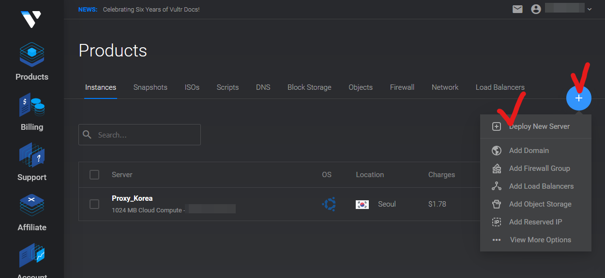Open Support section icon
The height and width of the screenshot is (278, 605).
pos(32,155)
